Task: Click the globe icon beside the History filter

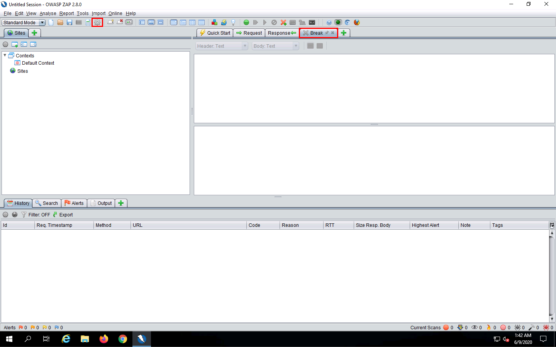Action: (15, 215)
